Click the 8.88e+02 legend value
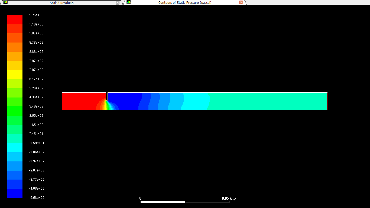Image resolution: width=370 pixels, height=208 pixels. [36, 52]
